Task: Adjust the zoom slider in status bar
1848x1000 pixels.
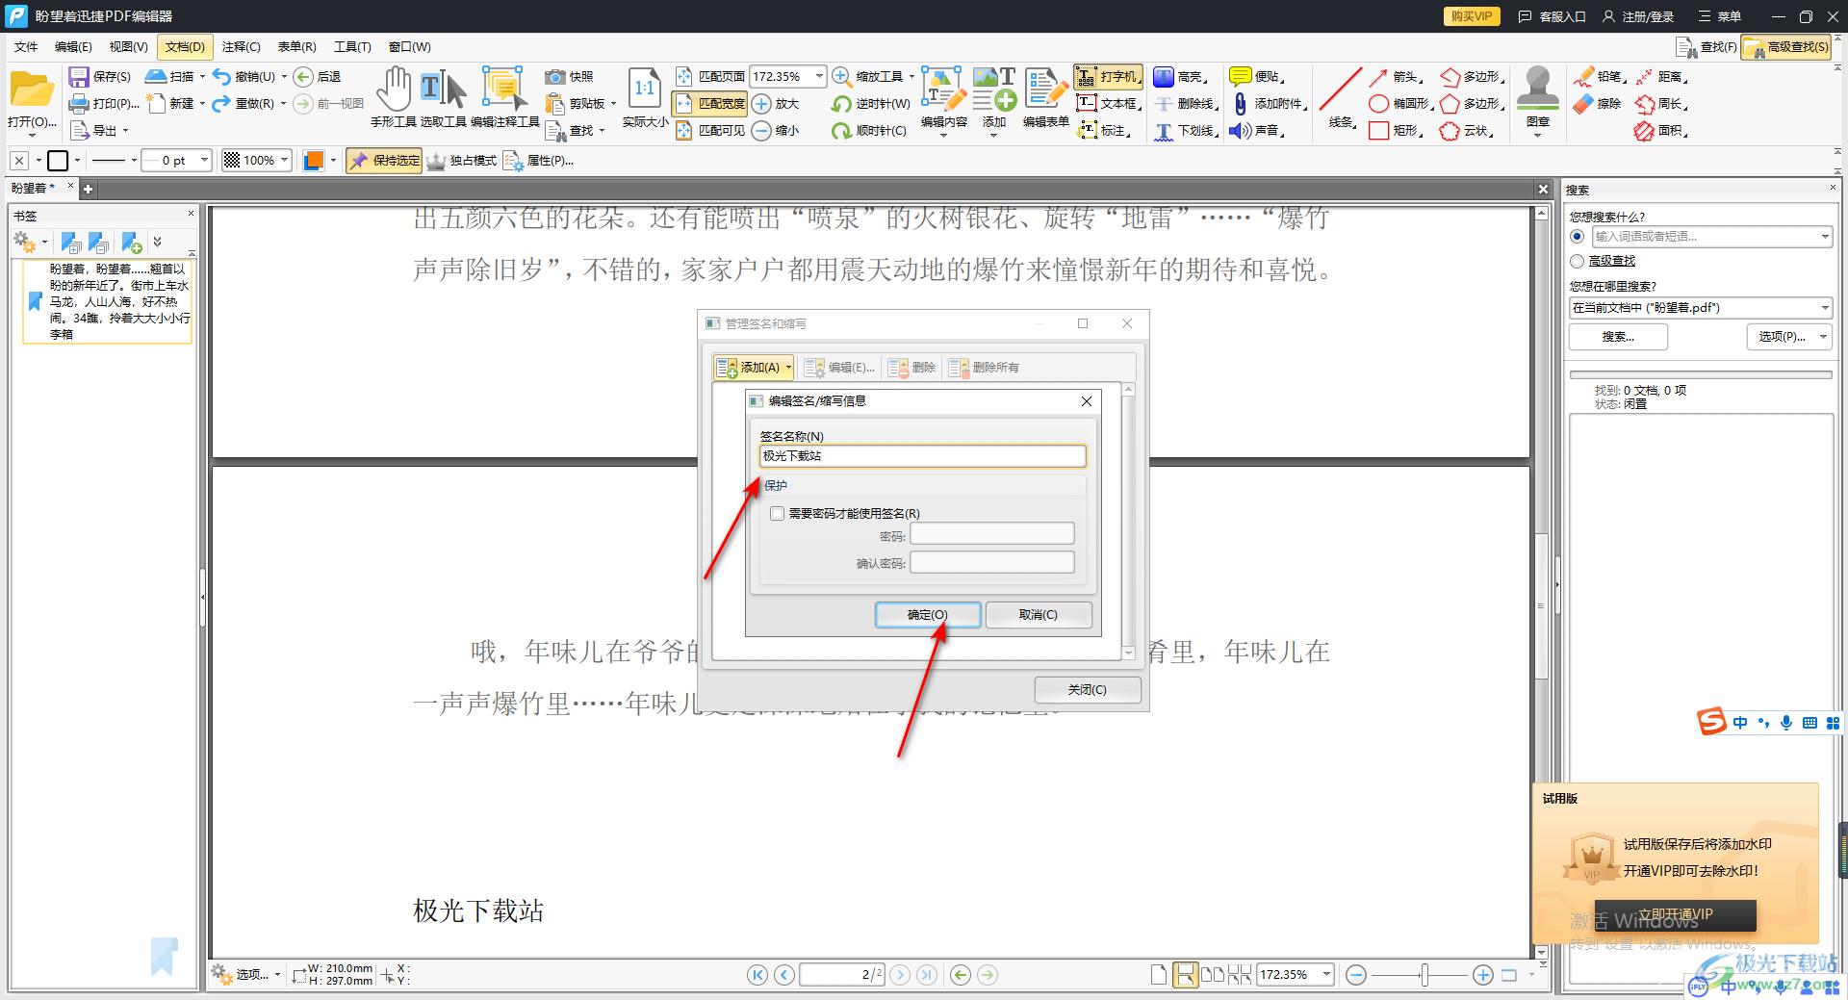Action: (1424, 975)
